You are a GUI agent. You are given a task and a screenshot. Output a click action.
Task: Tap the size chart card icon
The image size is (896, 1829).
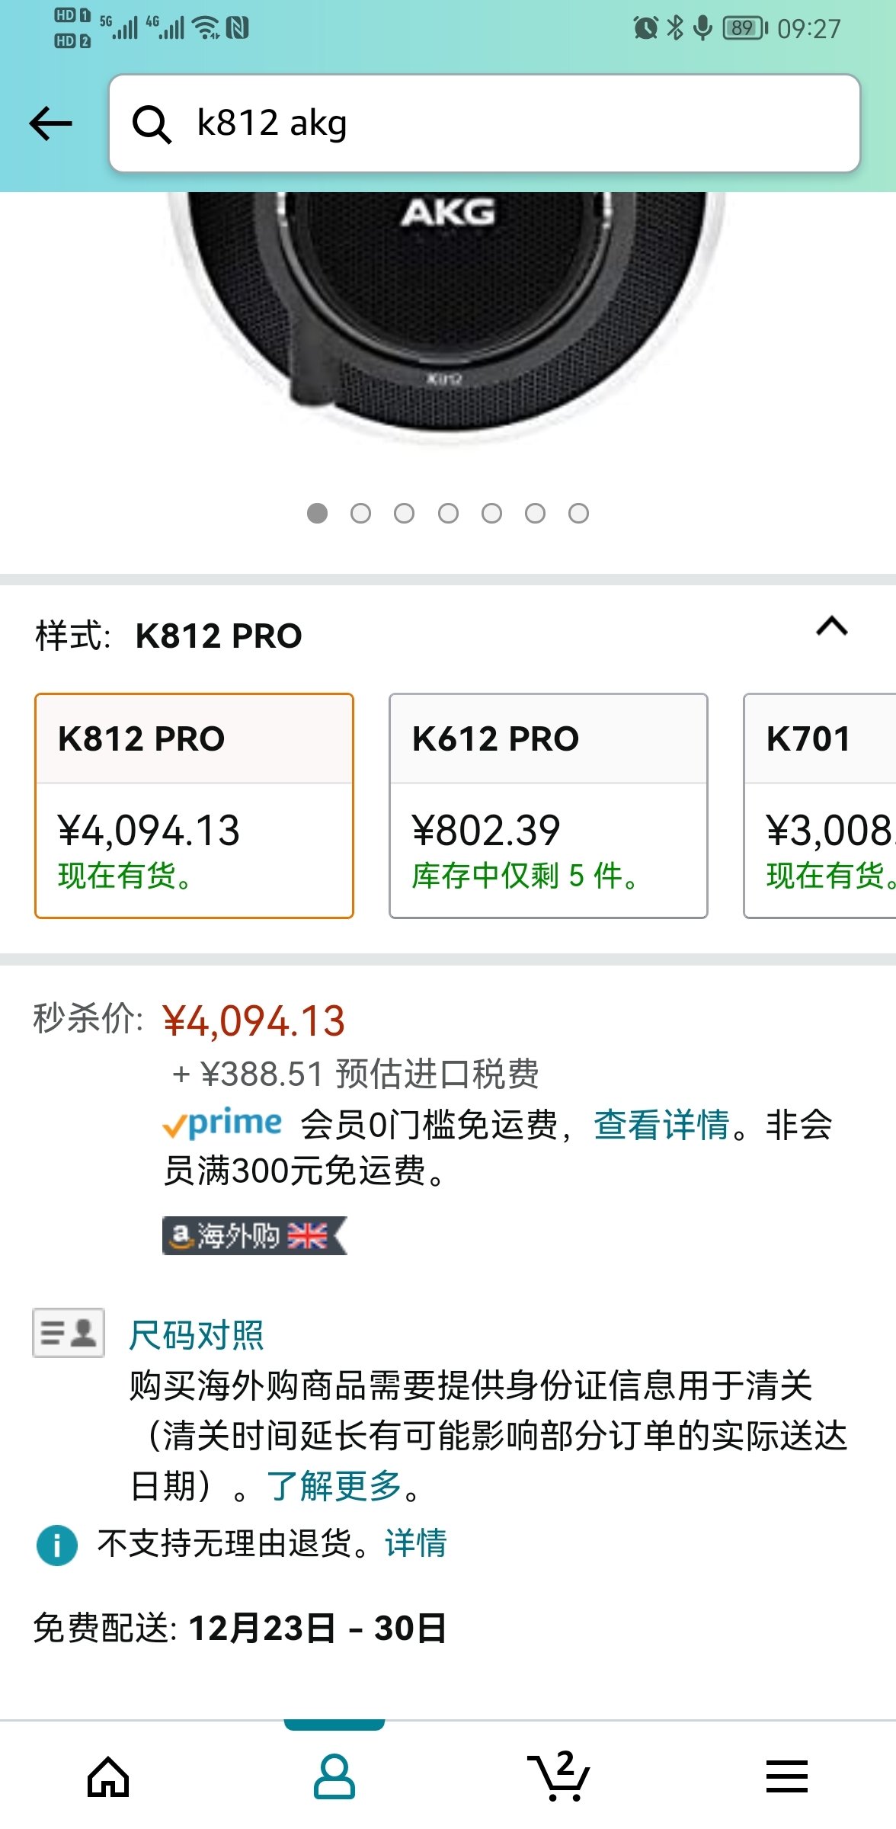pos(69,1333)
